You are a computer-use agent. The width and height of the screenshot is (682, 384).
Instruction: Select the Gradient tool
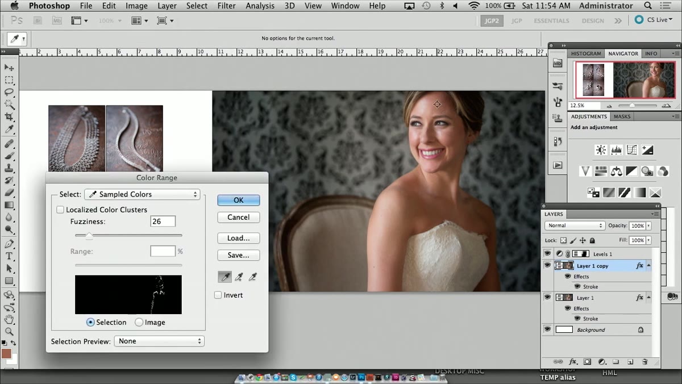tap(9, 205)
